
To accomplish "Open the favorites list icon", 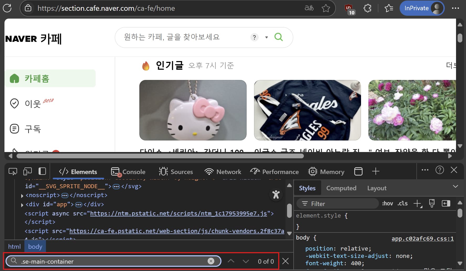I will pos(389,8).
